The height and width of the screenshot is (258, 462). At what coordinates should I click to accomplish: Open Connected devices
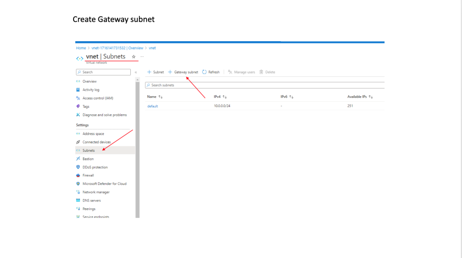(x=96, y=142)
